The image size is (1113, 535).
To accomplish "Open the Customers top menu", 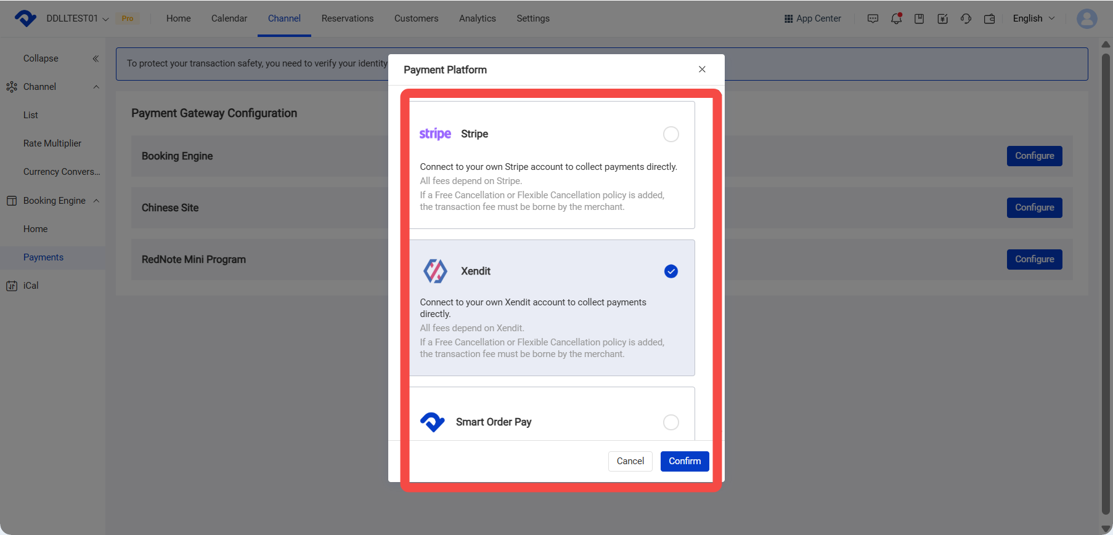I will 417,18.
